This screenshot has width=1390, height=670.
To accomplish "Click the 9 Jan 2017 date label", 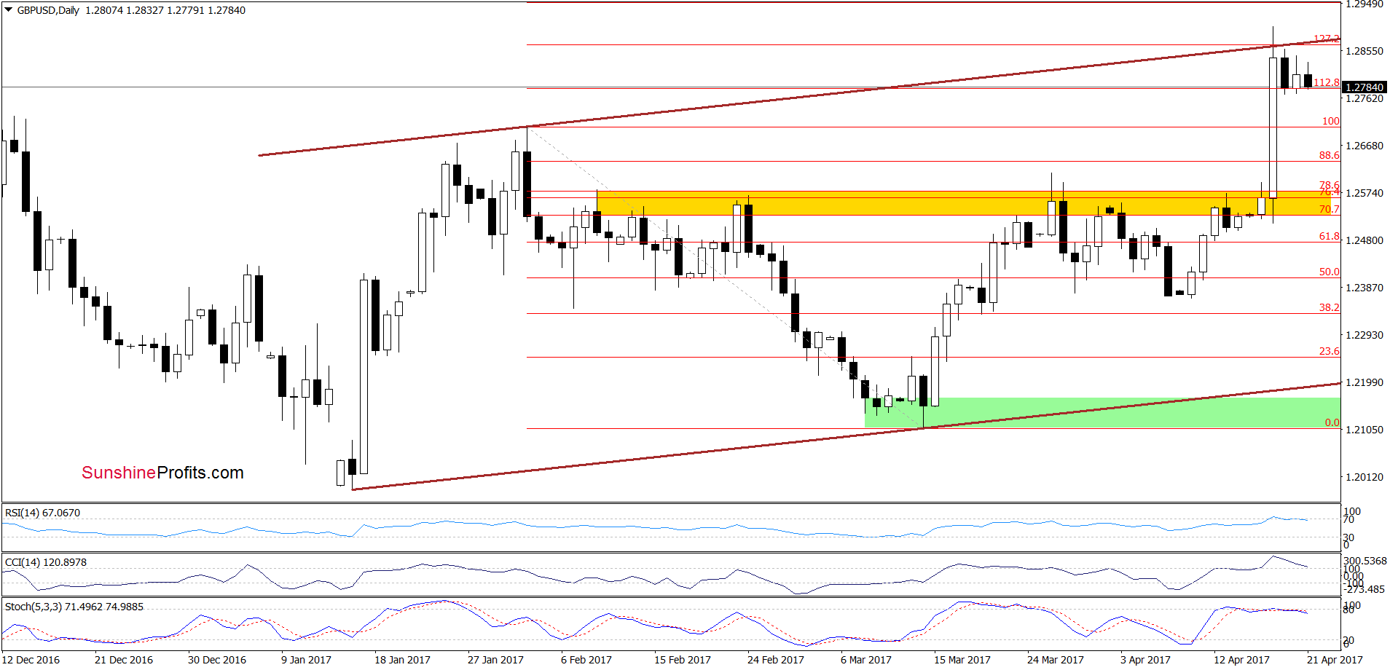I will [x=306, y=661].
